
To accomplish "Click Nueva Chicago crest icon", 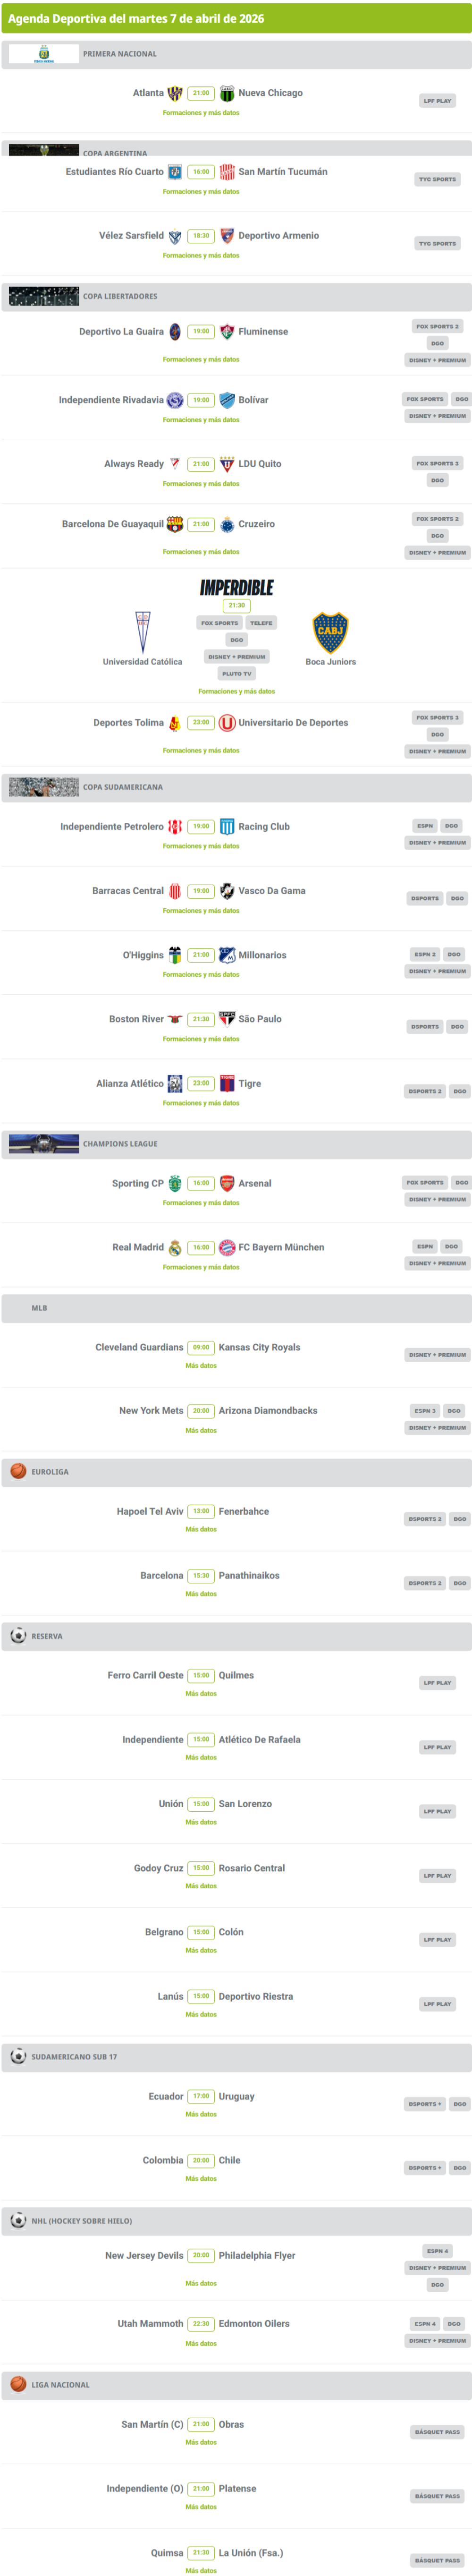I will click(x=227, y=93).
